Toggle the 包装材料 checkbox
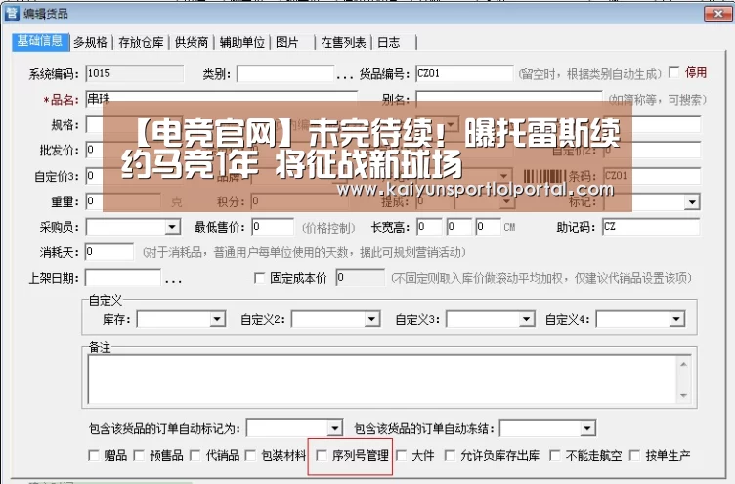Viewport: 735px width, 484px height. click(x=250, y=455)
